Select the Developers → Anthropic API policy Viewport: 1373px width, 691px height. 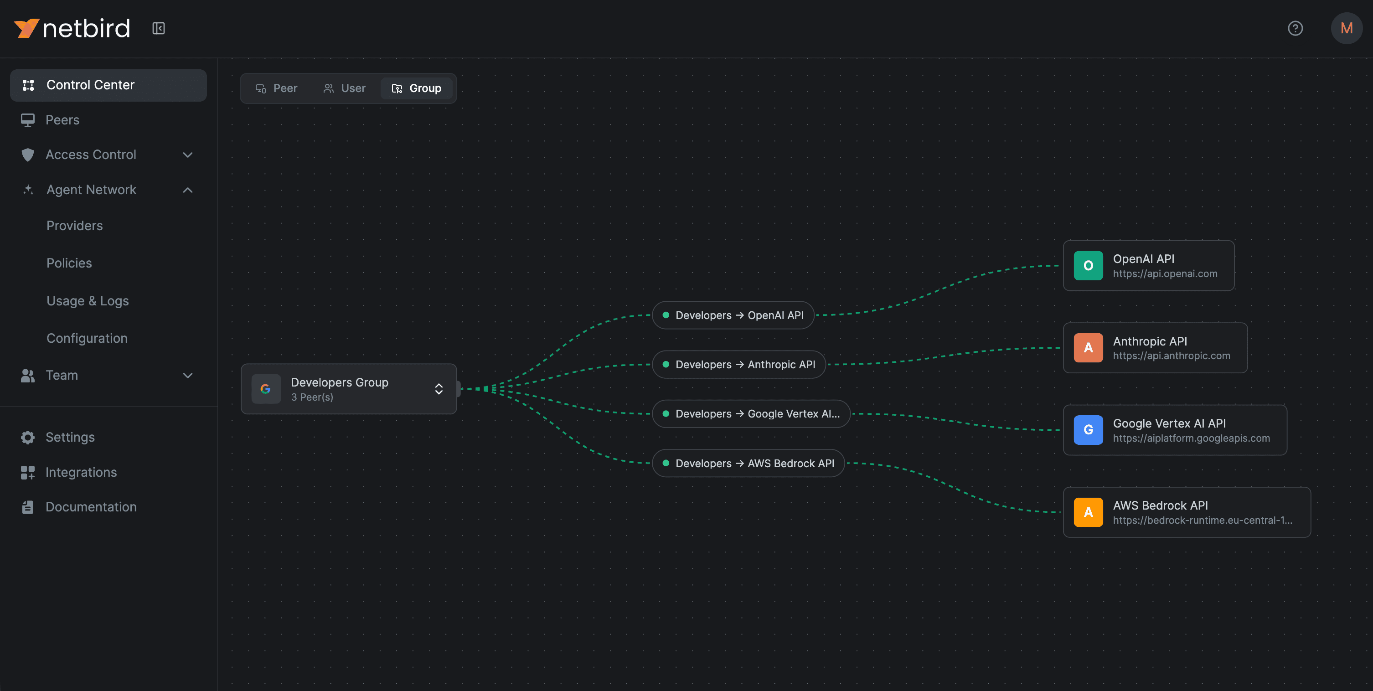739,364
